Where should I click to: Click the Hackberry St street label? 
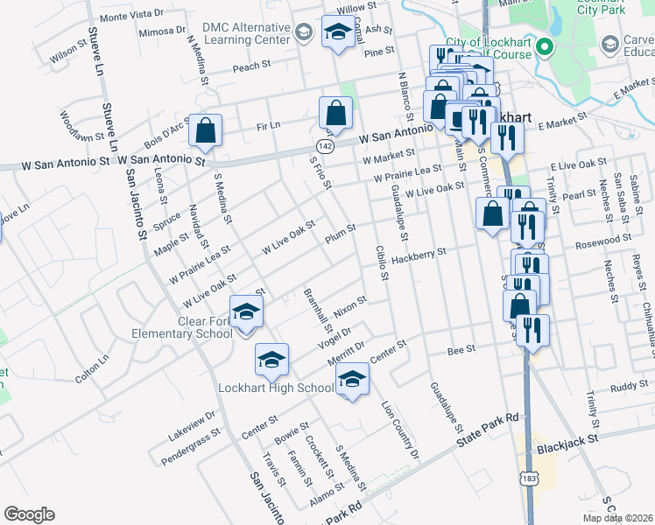419,255
